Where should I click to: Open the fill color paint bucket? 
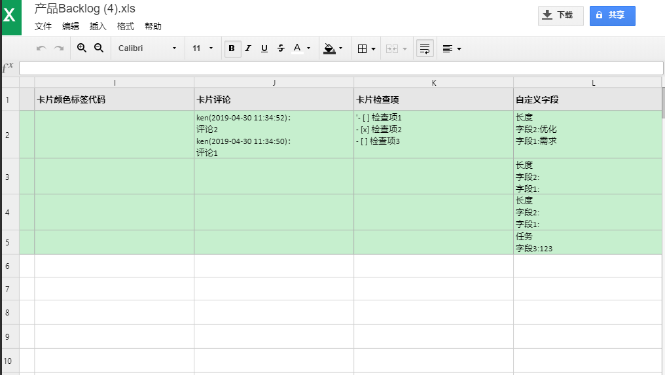pyautogui.click(x=333, y=48)
